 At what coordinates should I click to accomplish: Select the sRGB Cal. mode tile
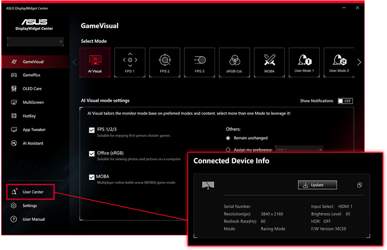pyautogui.click(x=235, y=63)
